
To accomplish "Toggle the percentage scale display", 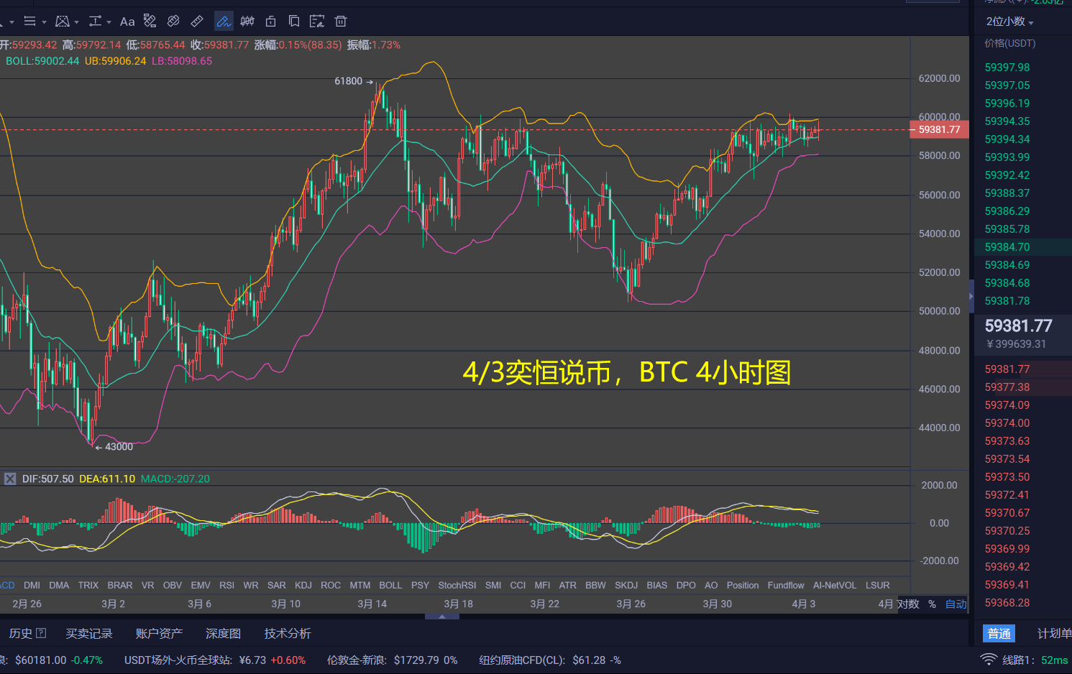I will click(x=931, y=604).
